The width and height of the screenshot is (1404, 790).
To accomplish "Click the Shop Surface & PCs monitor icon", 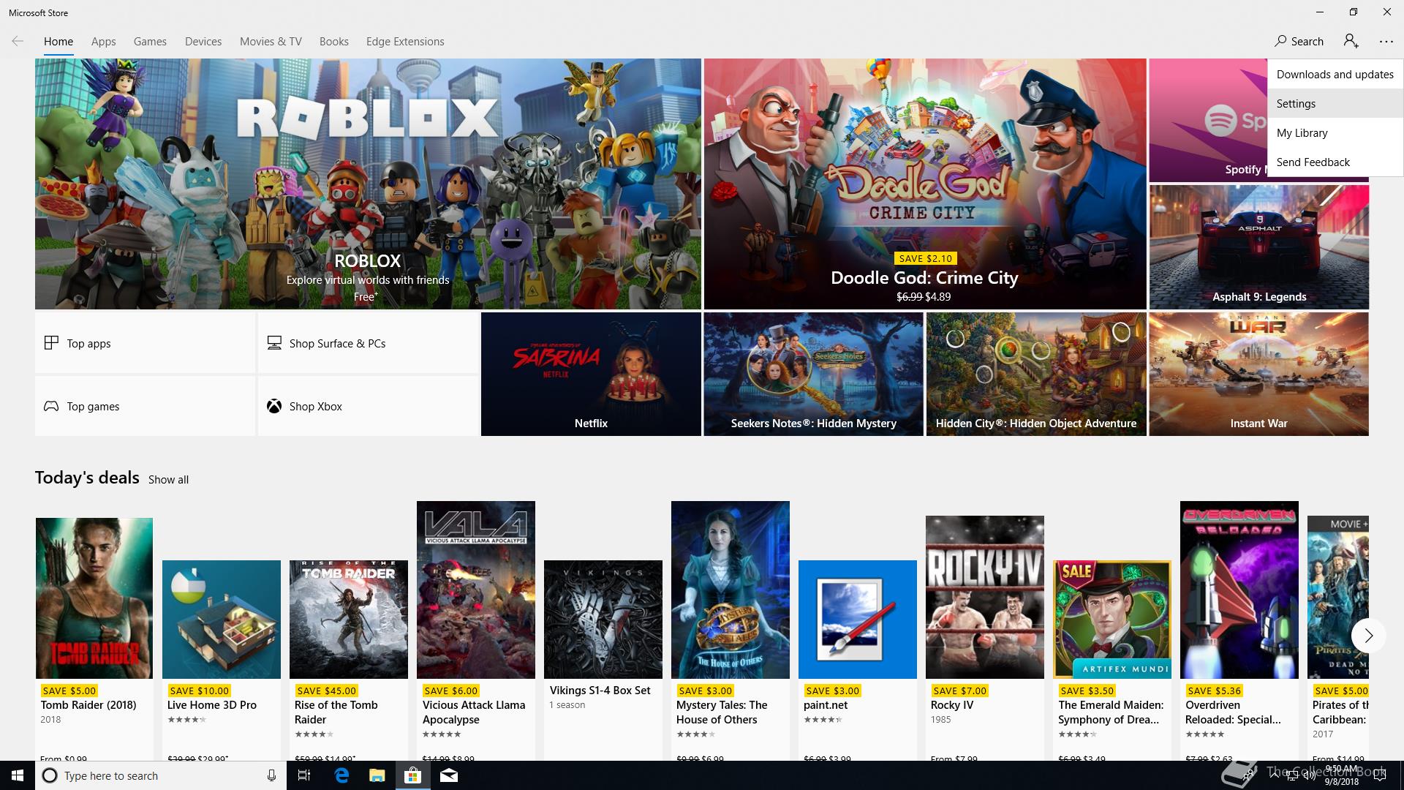I will [x=274, y=343].
